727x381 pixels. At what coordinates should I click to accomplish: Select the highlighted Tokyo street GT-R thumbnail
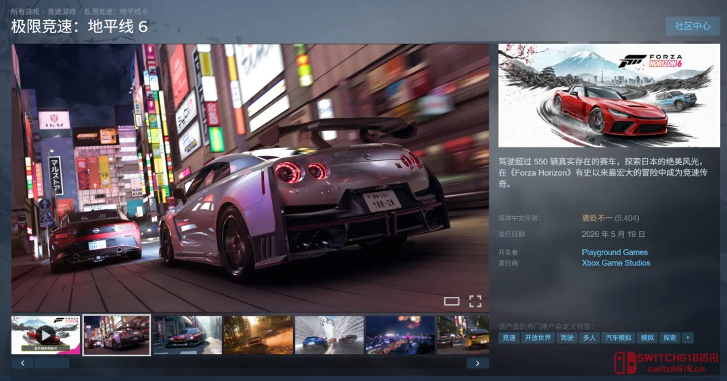[x=116, y=335]
